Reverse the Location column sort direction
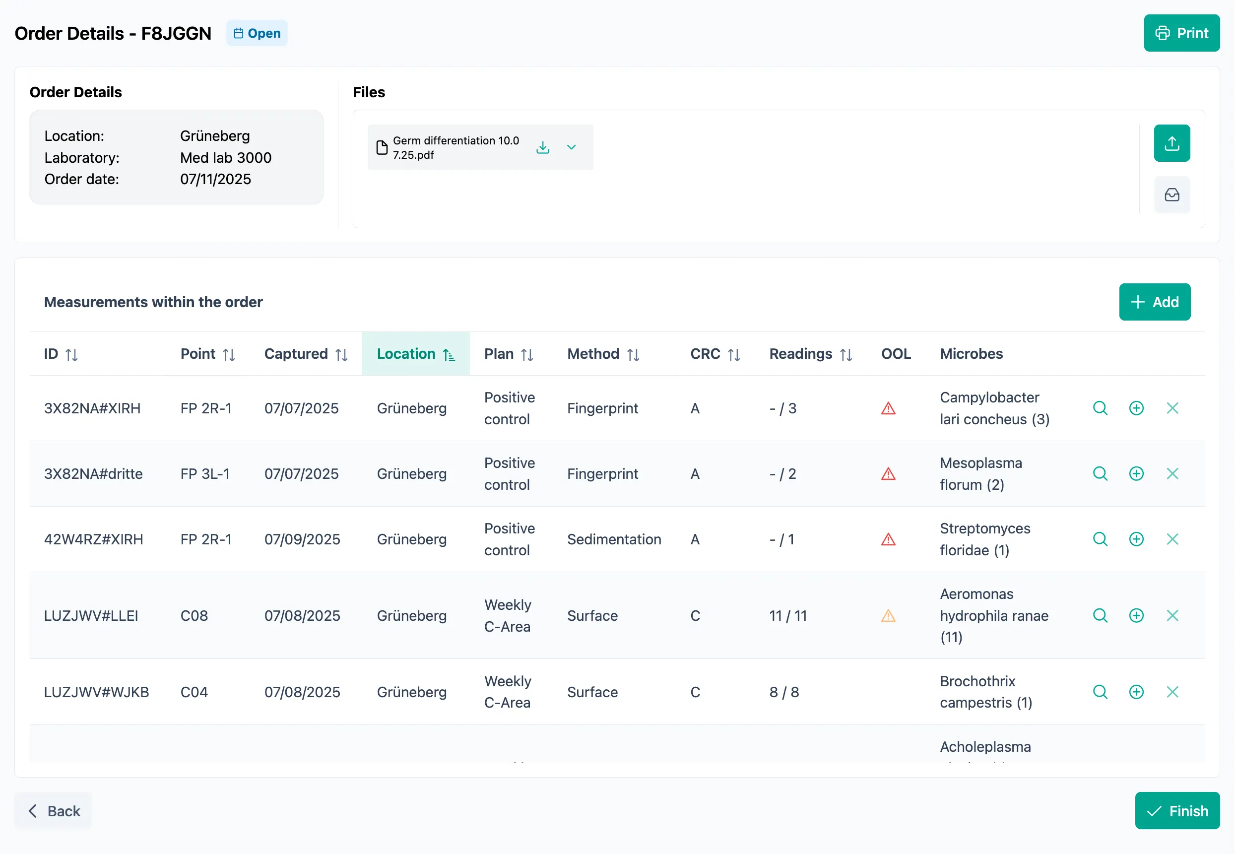1235x854 pixels. [x=448, y=354]
